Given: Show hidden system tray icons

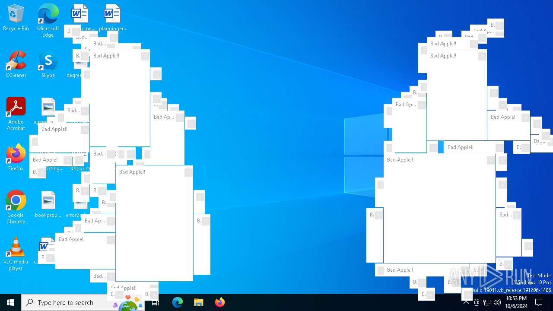Looking at the screenshot, I should tap(466, 302).
